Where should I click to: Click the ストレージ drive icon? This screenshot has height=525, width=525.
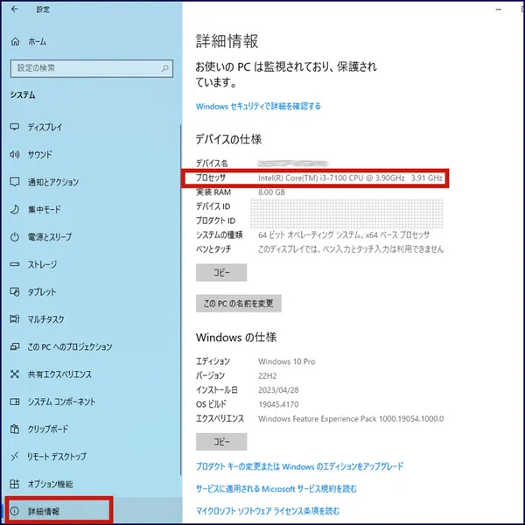[14, 264]
